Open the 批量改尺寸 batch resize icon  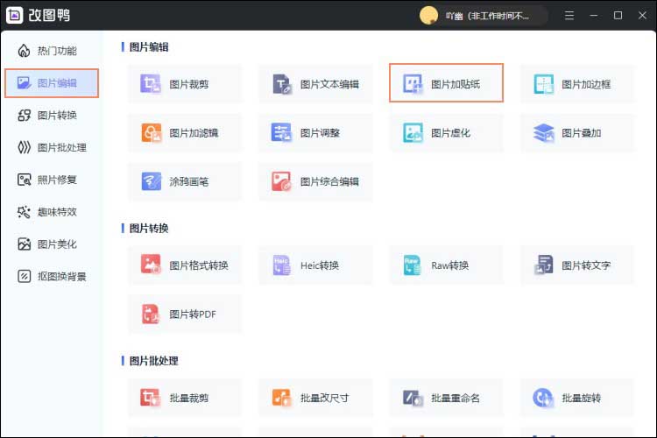point(281,398)
